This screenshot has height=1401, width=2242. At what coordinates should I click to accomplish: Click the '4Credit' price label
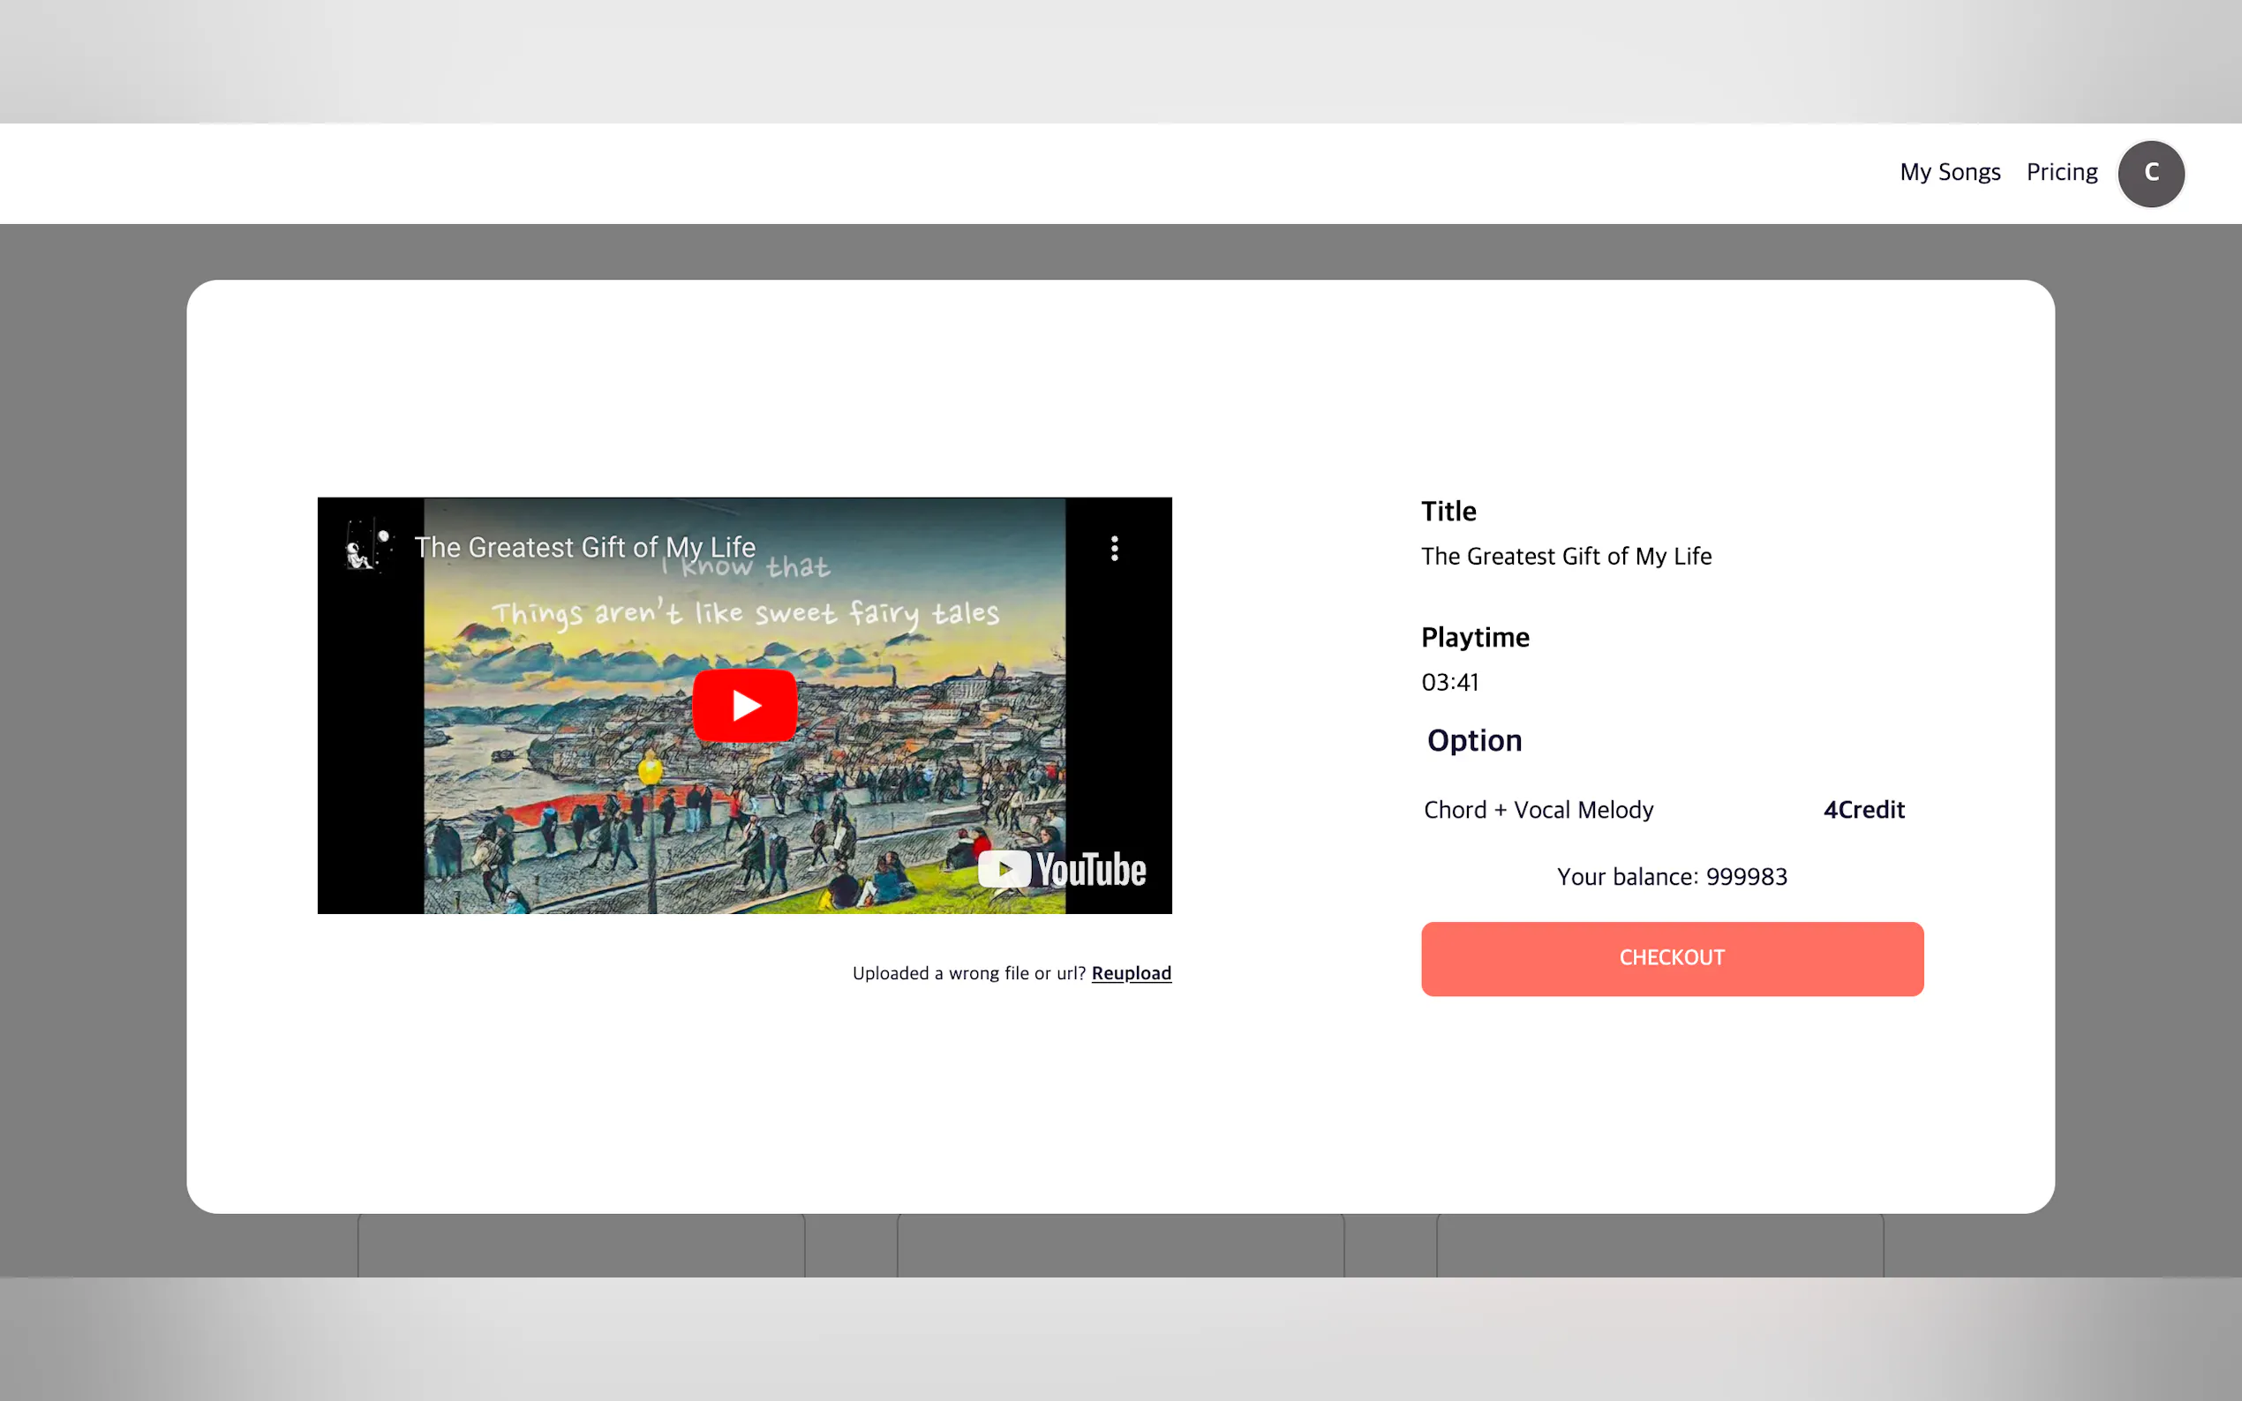(x=1864, y=810)
